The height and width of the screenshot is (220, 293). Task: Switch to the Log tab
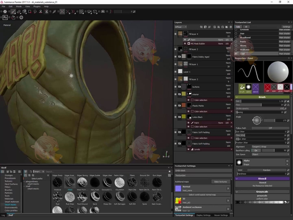3,215
